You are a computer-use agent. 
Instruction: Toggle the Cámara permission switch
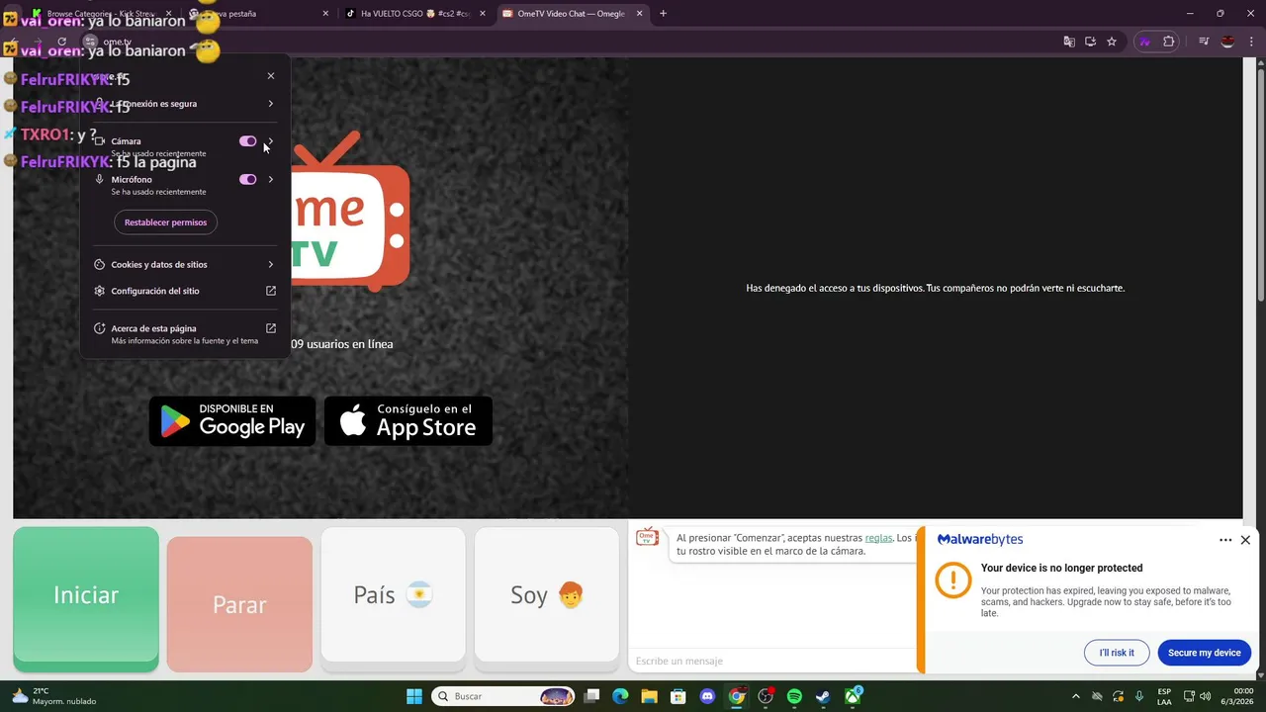coord(248,141)
